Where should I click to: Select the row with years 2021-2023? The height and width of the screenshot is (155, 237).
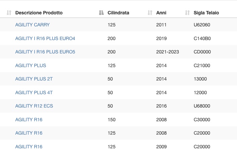[118, 52]
